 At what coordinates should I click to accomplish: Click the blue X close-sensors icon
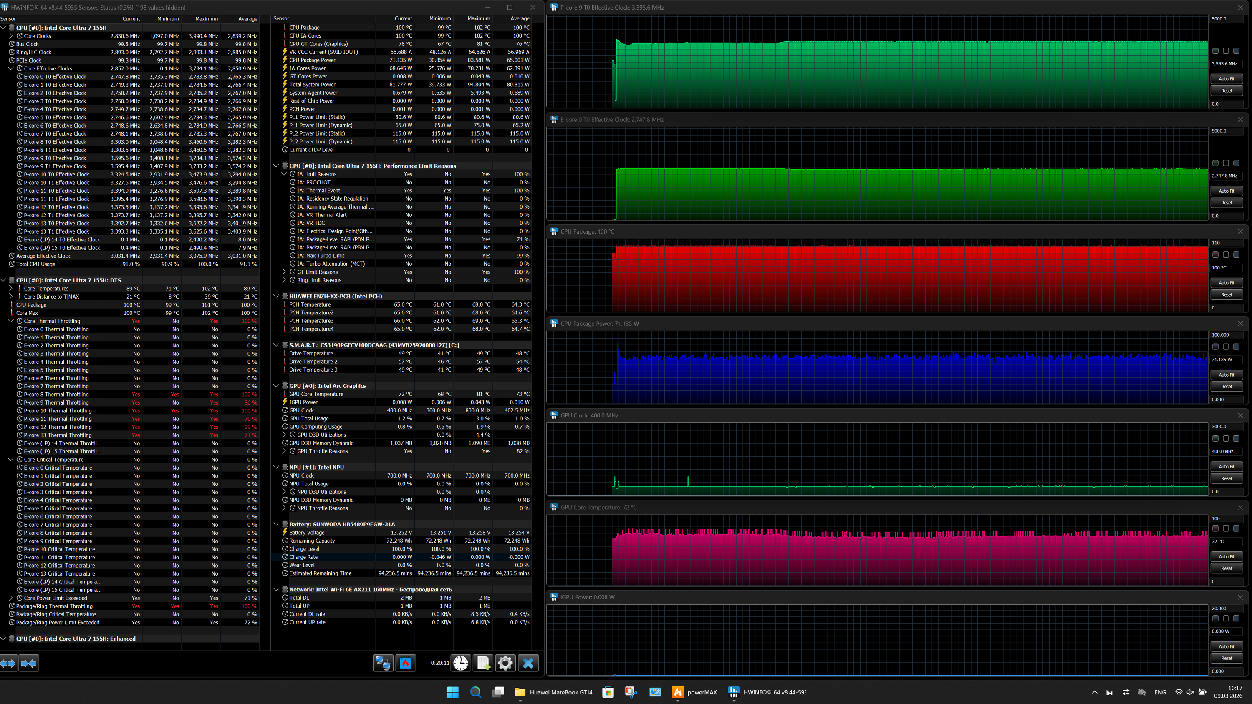(528, 663)
